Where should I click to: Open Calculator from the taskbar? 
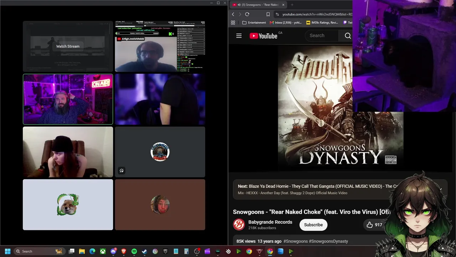(x=186, y=251)
